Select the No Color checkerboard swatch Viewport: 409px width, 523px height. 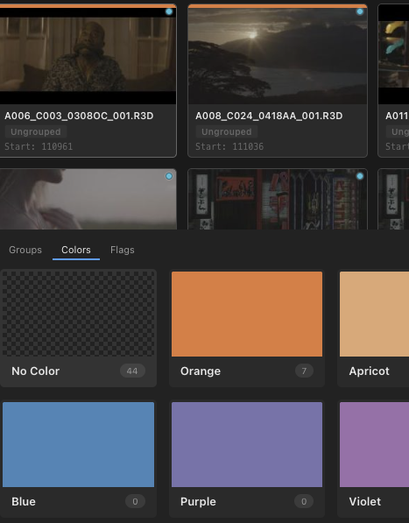(78, 314)
